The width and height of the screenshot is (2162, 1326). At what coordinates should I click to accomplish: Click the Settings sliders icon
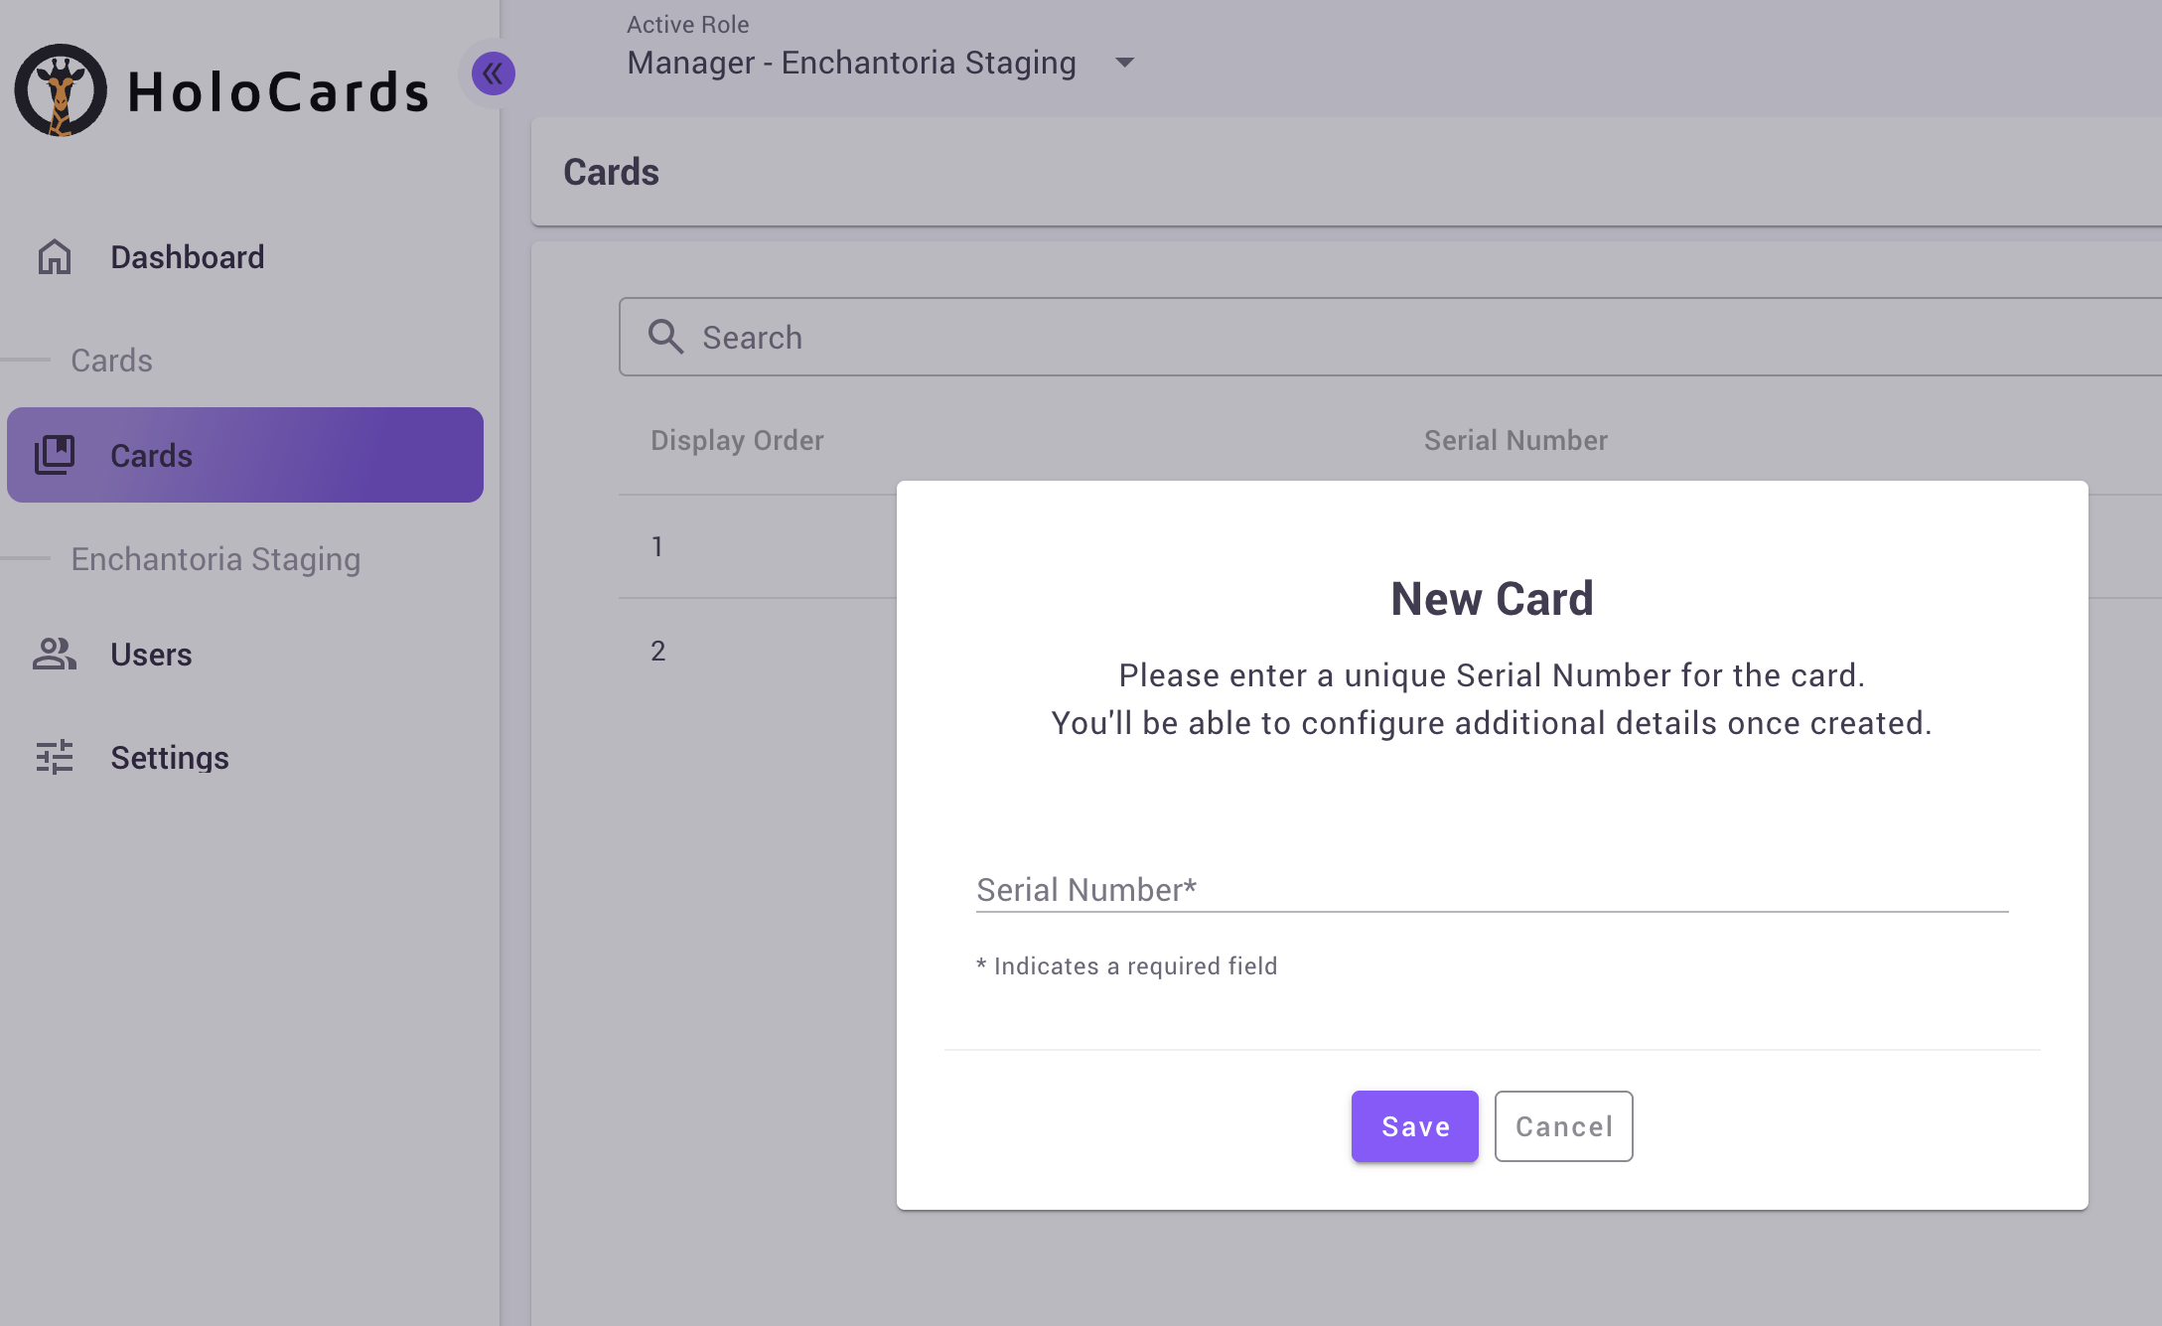click(55, 757)
